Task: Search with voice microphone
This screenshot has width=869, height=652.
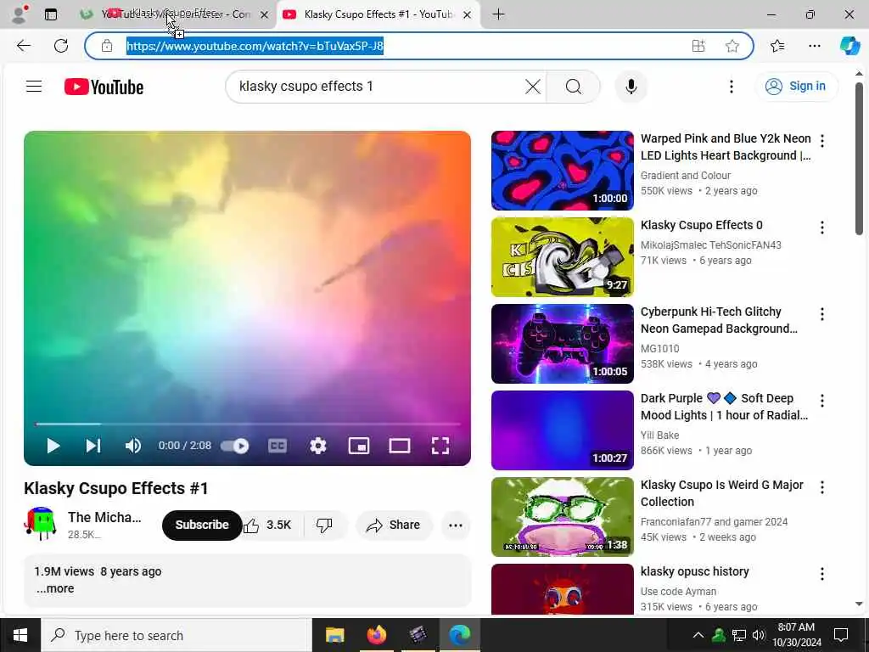Action: pyautogui.click(x=631, y=87)
